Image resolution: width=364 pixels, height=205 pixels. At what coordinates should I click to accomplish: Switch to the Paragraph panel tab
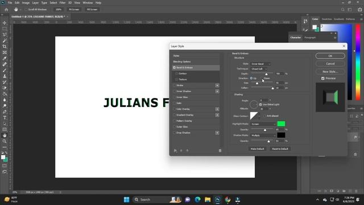pyautogui.click(x=310, y=38)
